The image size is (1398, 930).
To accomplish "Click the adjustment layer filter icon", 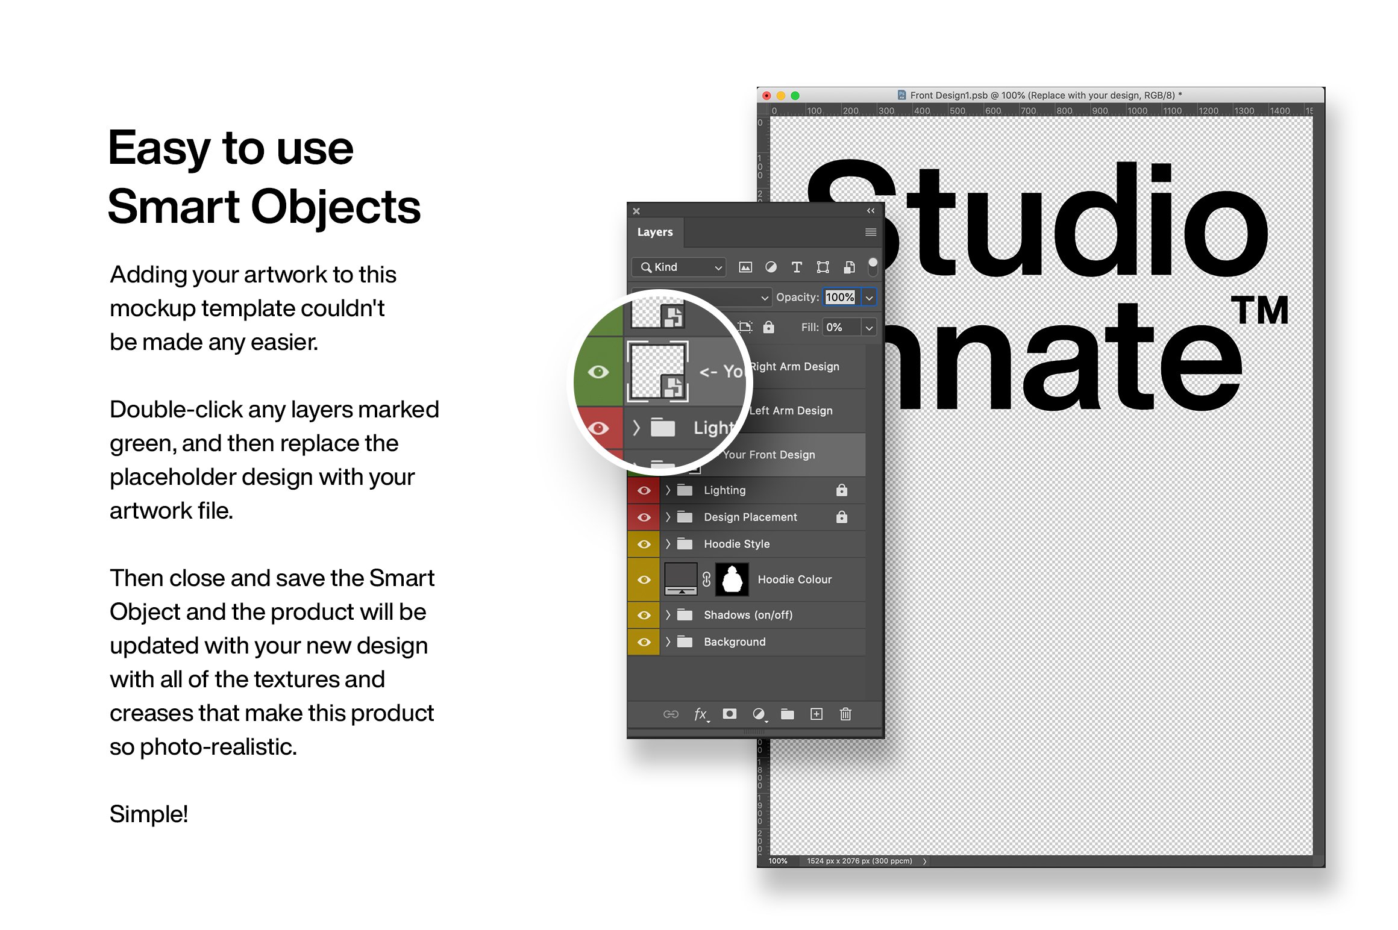I will pyautogui.click(x=771, y=267).
